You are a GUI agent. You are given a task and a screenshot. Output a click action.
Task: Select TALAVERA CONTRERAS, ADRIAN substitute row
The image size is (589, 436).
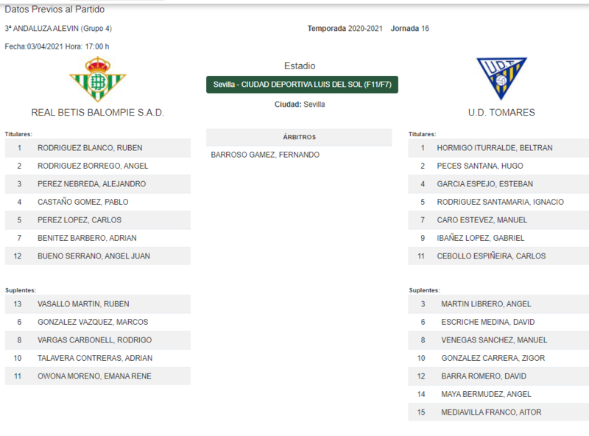(98, 358)
